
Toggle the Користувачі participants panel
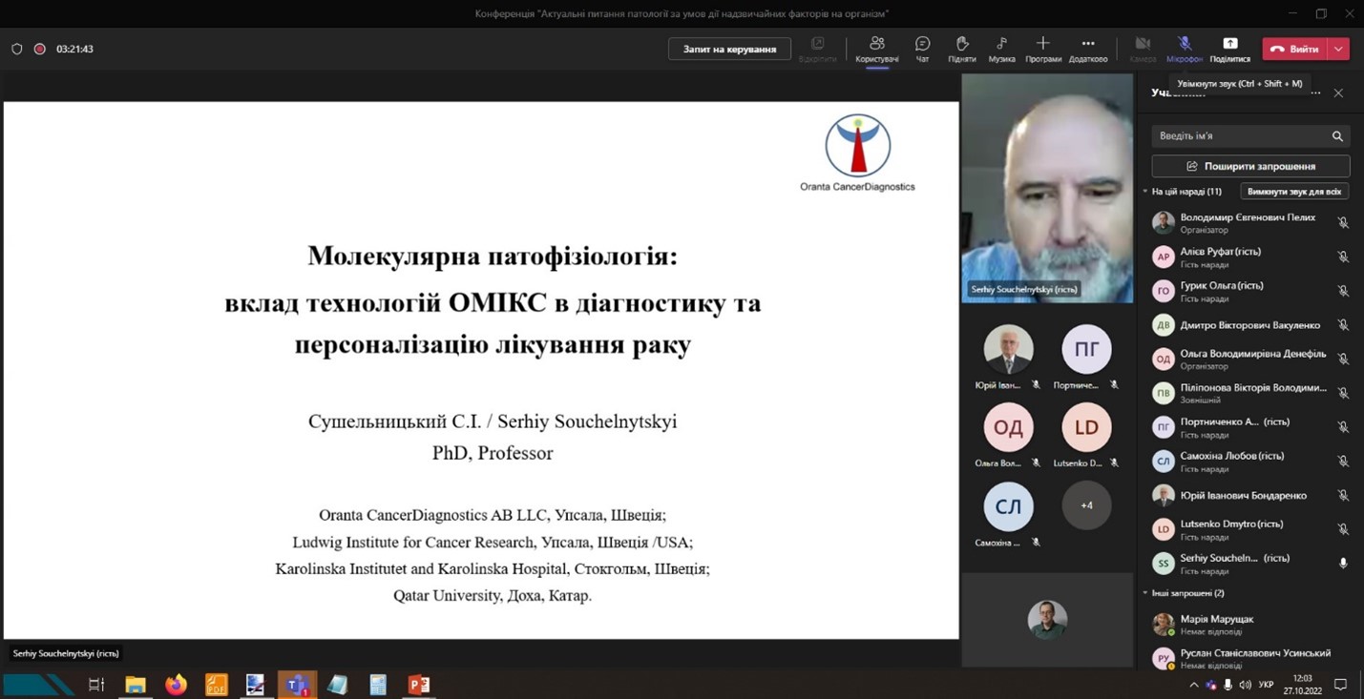[x=876, y=48]
